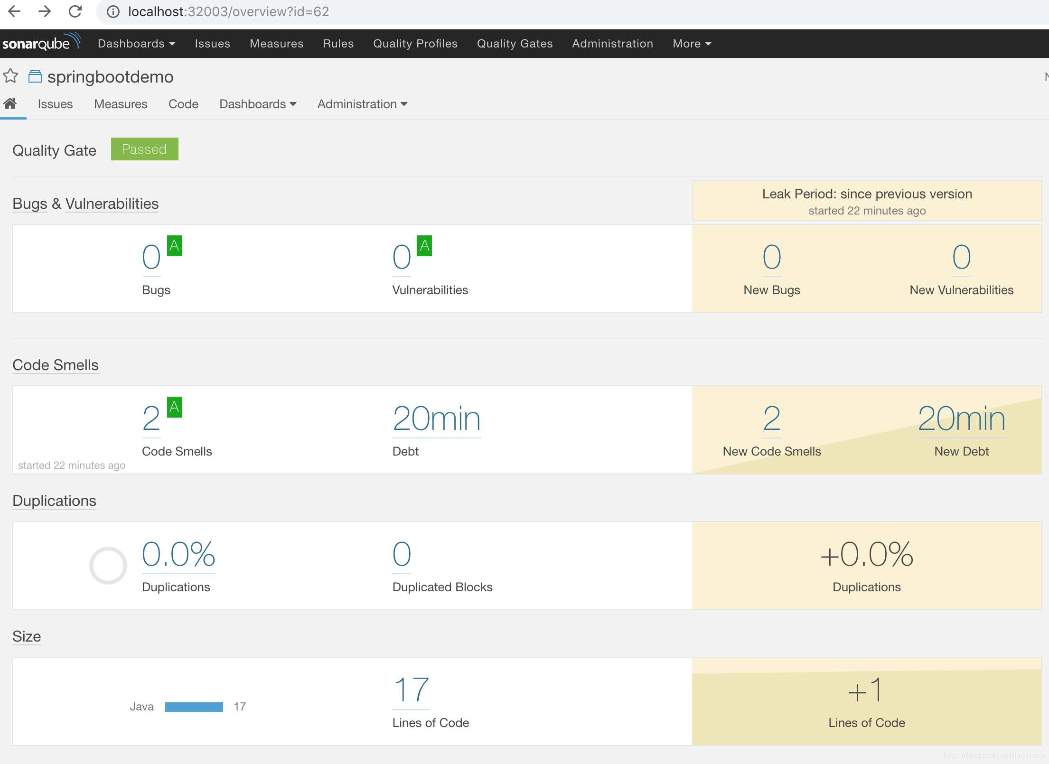Click the browser back arrow
Screen dimensions: 1049x764
click(x=14, y=11)
